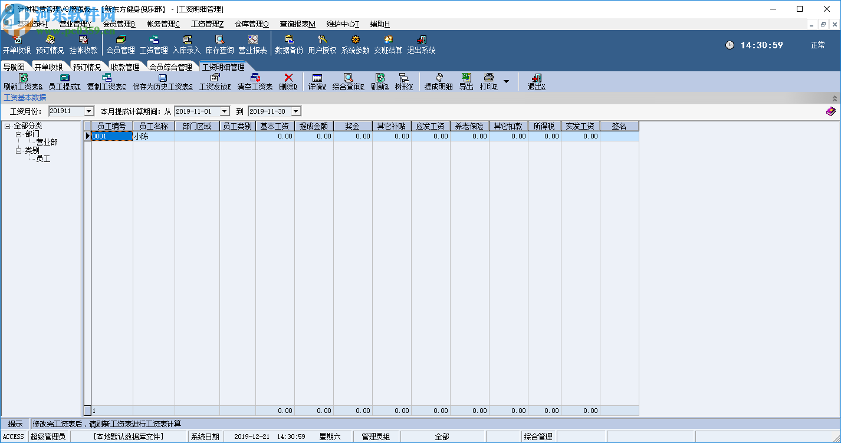Switch to the 会员综合管理 tab
The height and width of the screenshot is (443, 841).
[x=170, y=67]
